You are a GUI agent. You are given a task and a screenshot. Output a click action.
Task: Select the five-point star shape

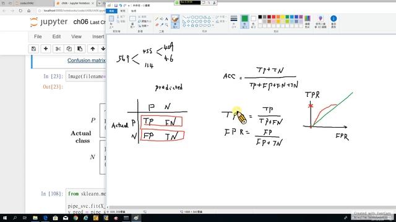pos(192,25)
